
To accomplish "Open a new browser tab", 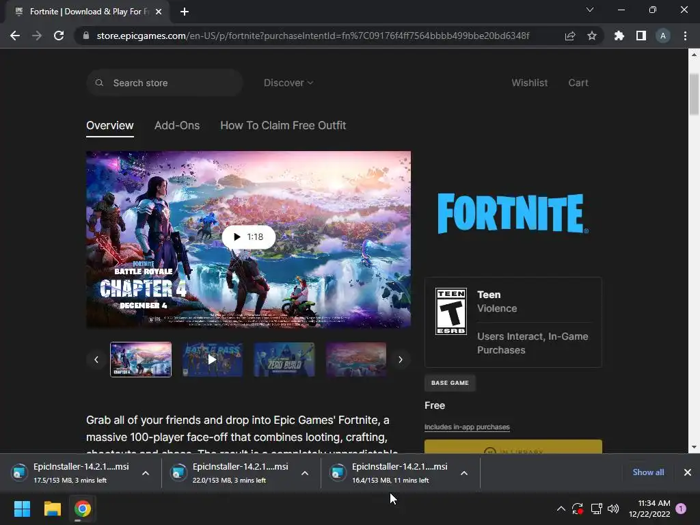I will [185, 12].
